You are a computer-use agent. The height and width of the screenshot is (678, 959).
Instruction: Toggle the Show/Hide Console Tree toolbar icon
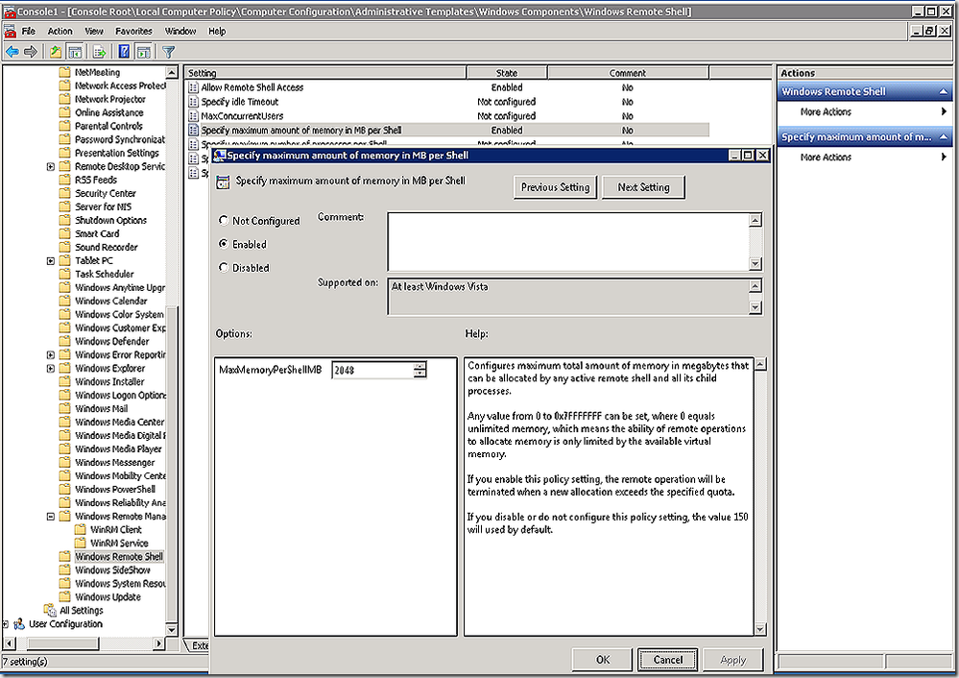(75, 52)
